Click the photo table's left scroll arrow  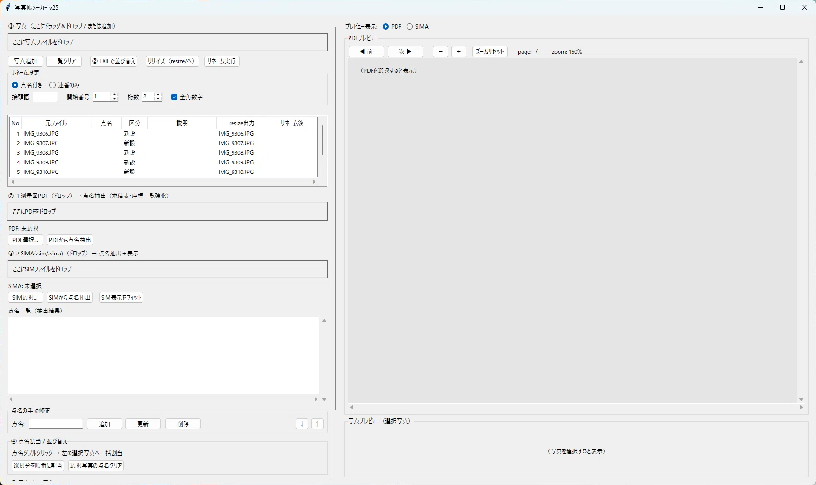(x=13, y=182)
